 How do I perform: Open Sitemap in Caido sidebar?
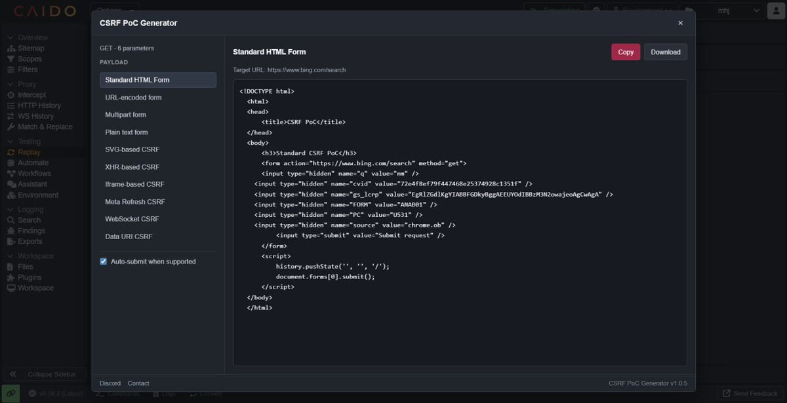click(x=31, y=48)
